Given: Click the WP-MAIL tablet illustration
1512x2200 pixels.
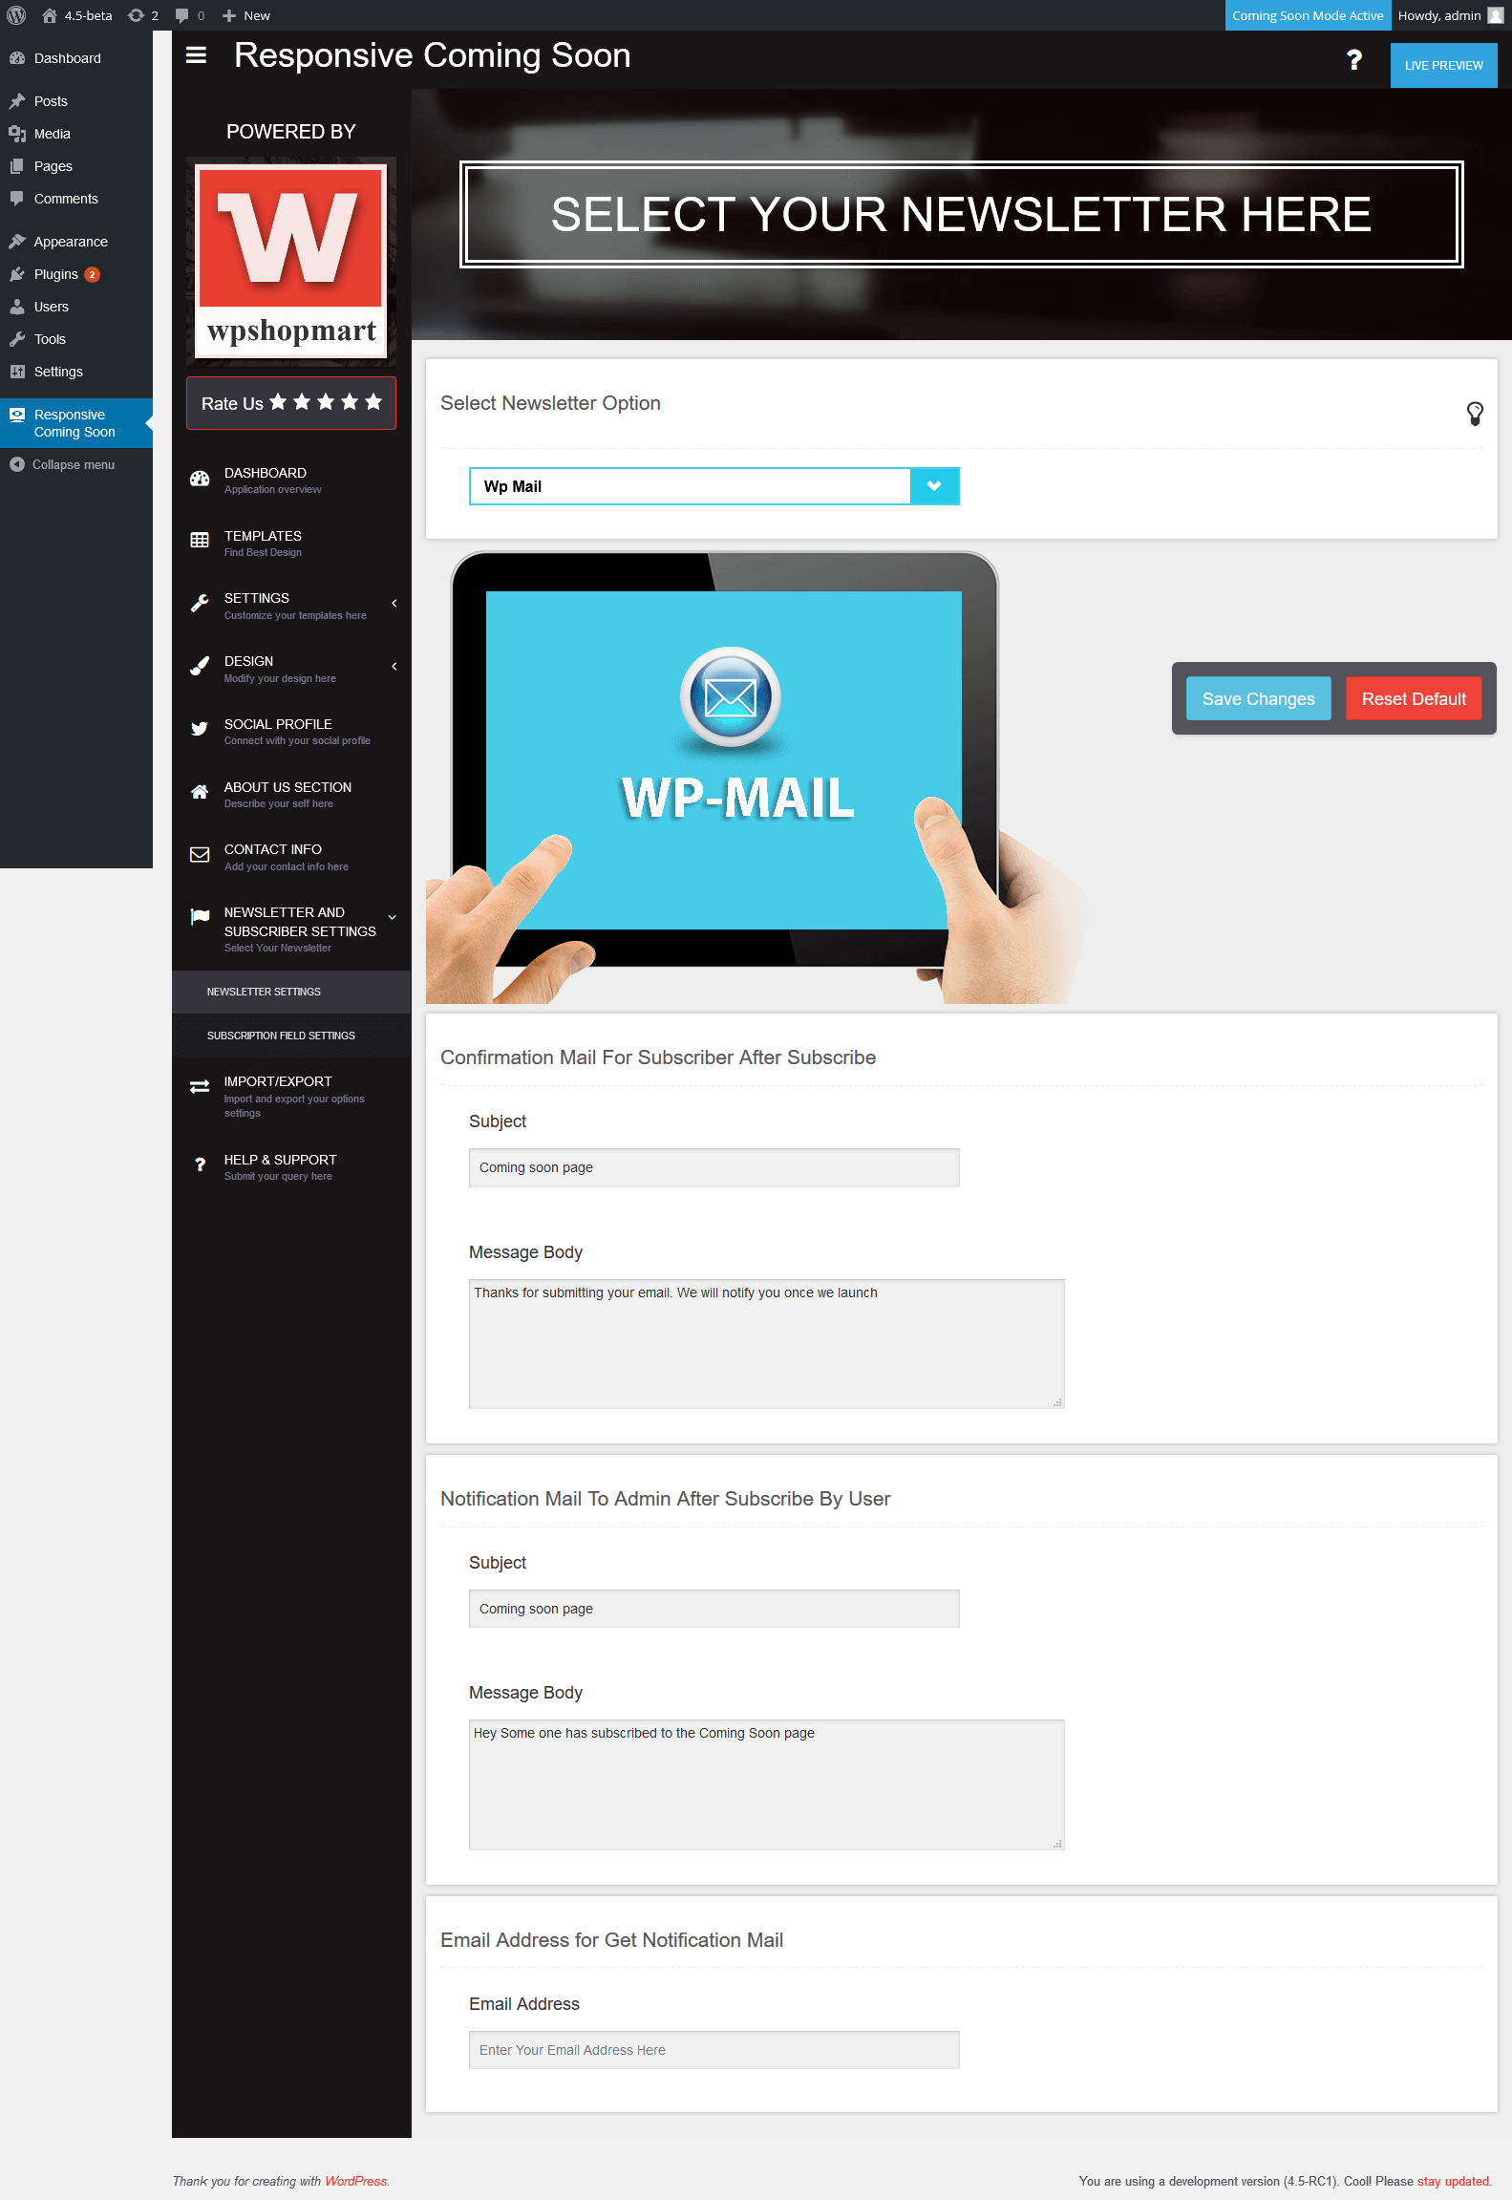Looking at the screenshot, I should point(755,778).
